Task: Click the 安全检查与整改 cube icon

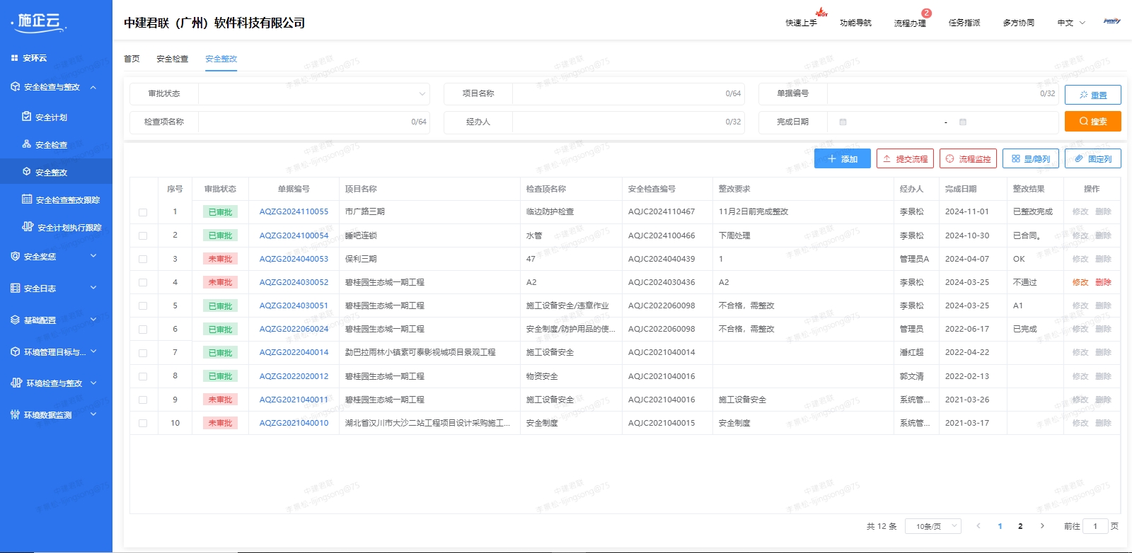Action: point(16,87)
